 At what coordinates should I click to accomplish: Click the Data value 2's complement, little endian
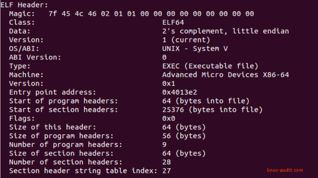coord(225,31)
